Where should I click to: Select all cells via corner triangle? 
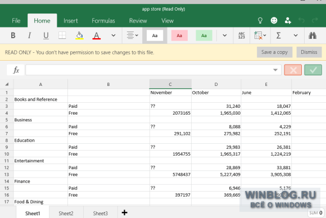click(7, 84)
